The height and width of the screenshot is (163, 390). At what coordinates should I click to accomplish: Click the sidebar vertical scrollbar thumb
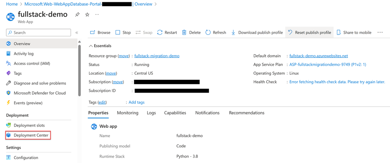coord(79,70)
